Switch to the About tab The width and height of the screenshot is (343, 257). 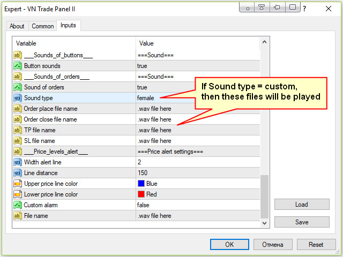coord(17,26)
